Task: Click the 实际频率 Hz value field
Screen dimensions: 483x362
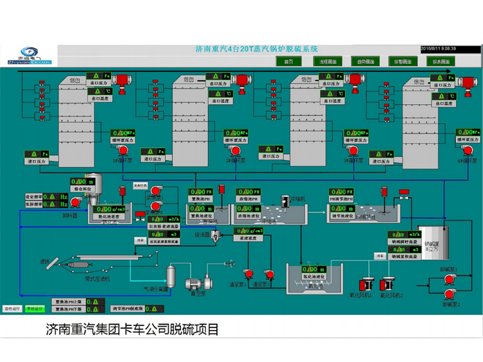Action: click(55, 204)
